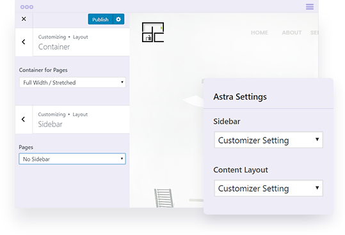
Task: Open the Content Layout dropdown
Action: (268, 188)
